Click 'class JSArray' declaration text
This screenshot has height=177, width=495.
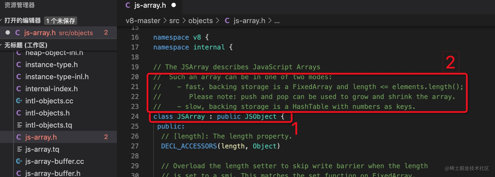[179, 117]
